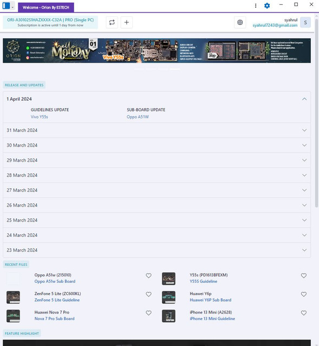Viewport: 319px width, 346px height.
Task: Favorite Oppo A51w (215010) with heart icon
Action: pos(148,276)
